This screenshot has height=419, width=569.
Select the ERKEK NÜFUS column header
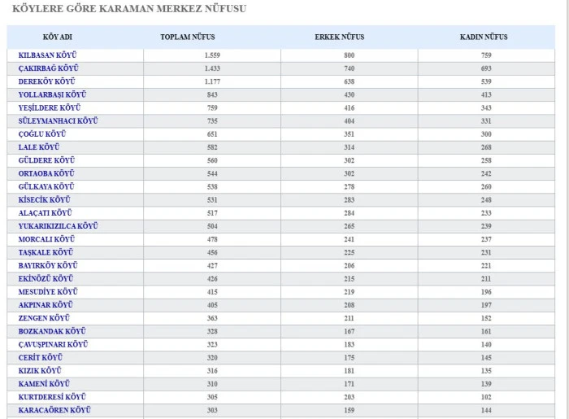339,37
